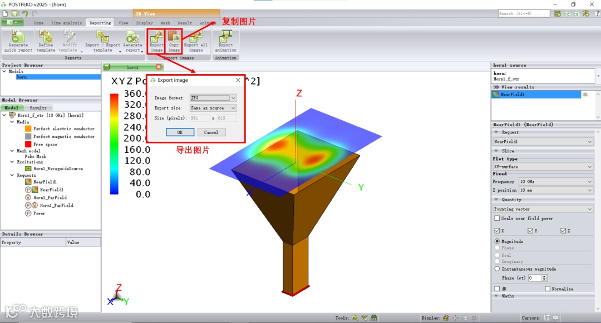This screenshot has height=323, width=601.
Task: Click Save icon in quick access toolbar
Action: 14,13
